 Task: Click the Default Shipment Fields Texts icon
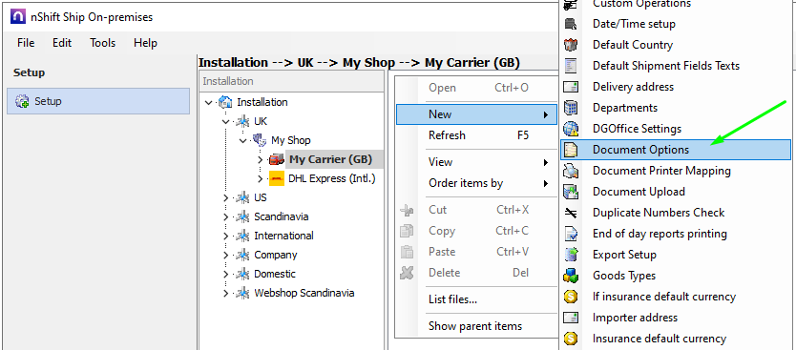tap(571, 66)
